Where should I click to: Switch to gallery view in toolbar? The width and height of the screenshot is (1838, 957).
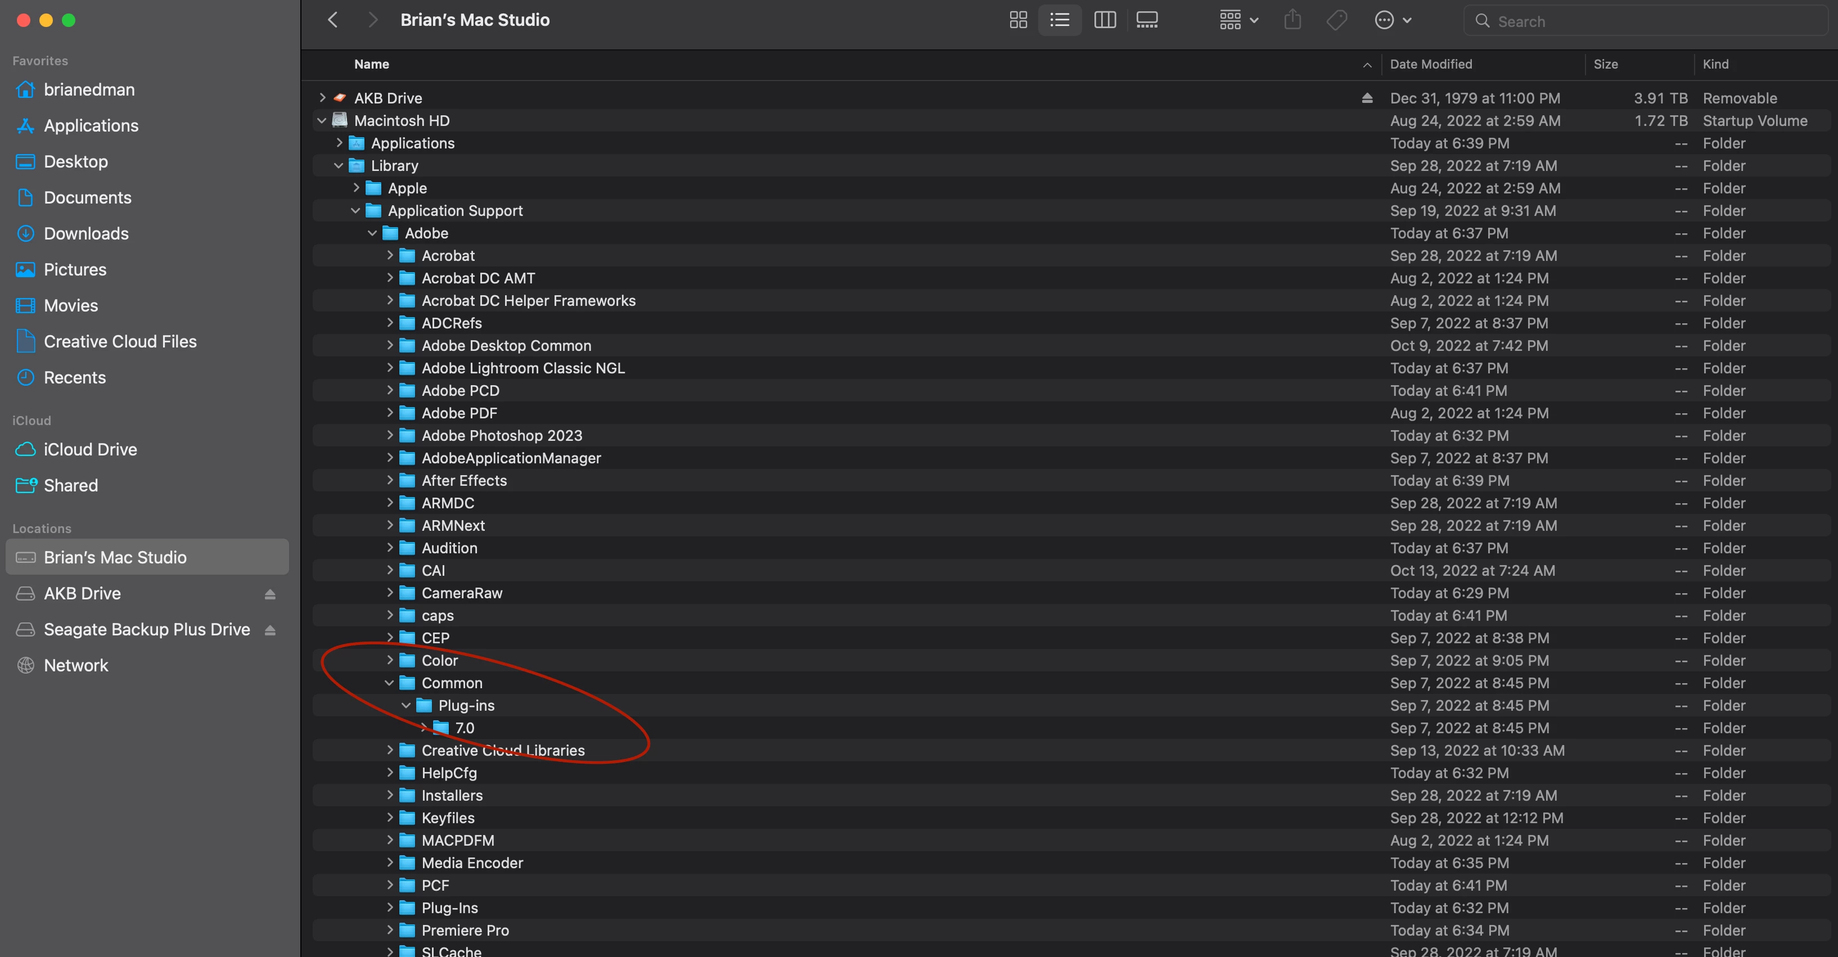pos(1147,20)
